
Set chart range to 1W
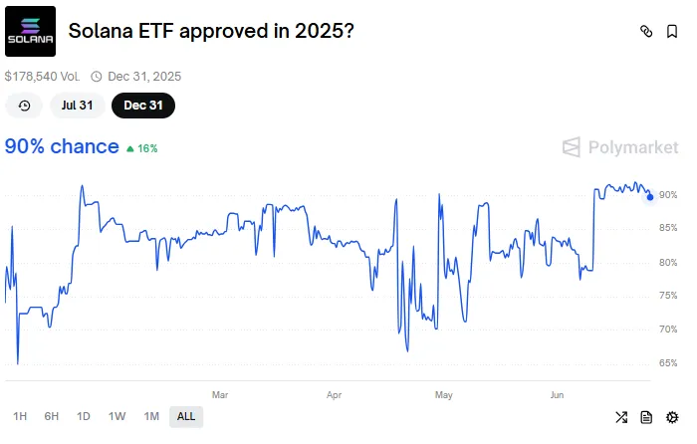point(117,416)
